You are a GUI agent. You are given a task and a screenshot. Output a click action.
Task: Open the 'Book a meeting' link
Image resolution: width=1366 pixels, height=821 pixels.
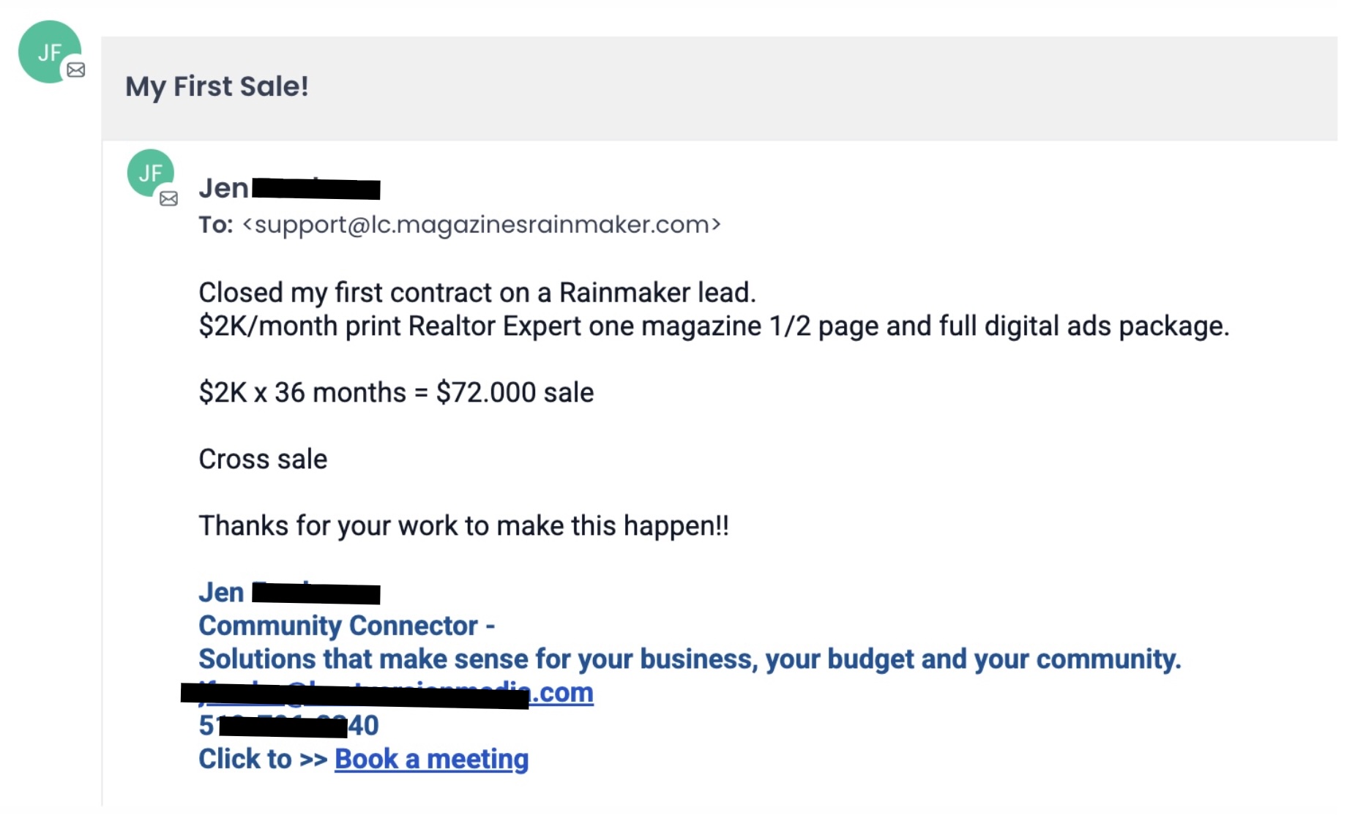431,759
